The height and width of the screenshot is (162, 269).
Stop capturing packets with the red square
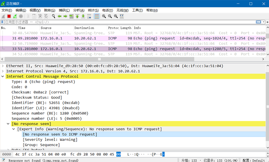pyautogui.click(x=9, y=16)
